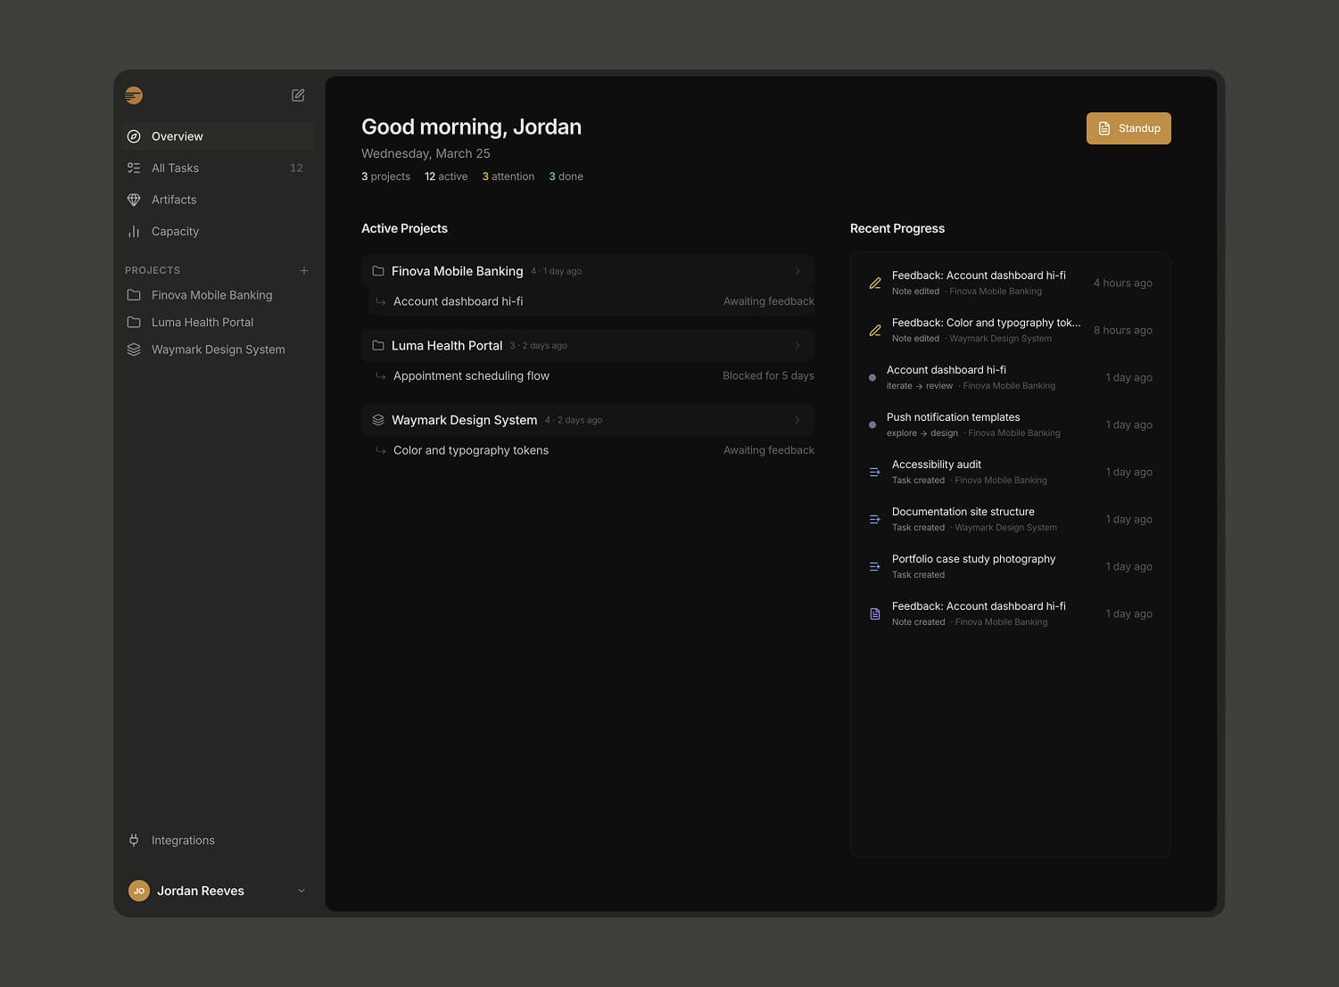1339x987 pixels.
Task: Select Luma Health Portal in sidebar projects
Action: 218,322
